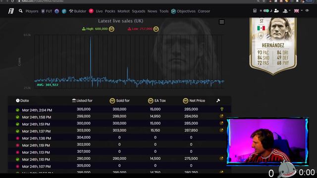Open the Squads menu

click(139, 11)
